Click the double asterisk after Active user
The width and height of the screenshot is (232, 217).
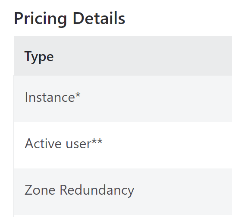point(97,141)
